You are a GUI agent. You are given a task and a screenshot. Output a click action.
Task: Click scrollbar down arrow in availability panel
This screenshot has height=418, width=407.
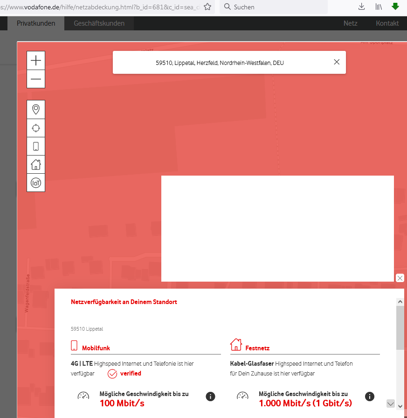tap(400, 406)
